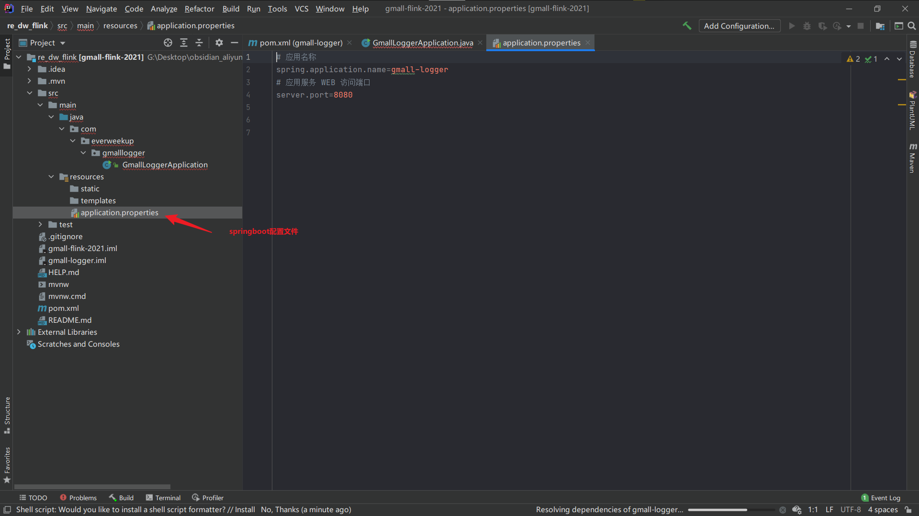Click the Collapse All icon in Project panel

(199, 43)
